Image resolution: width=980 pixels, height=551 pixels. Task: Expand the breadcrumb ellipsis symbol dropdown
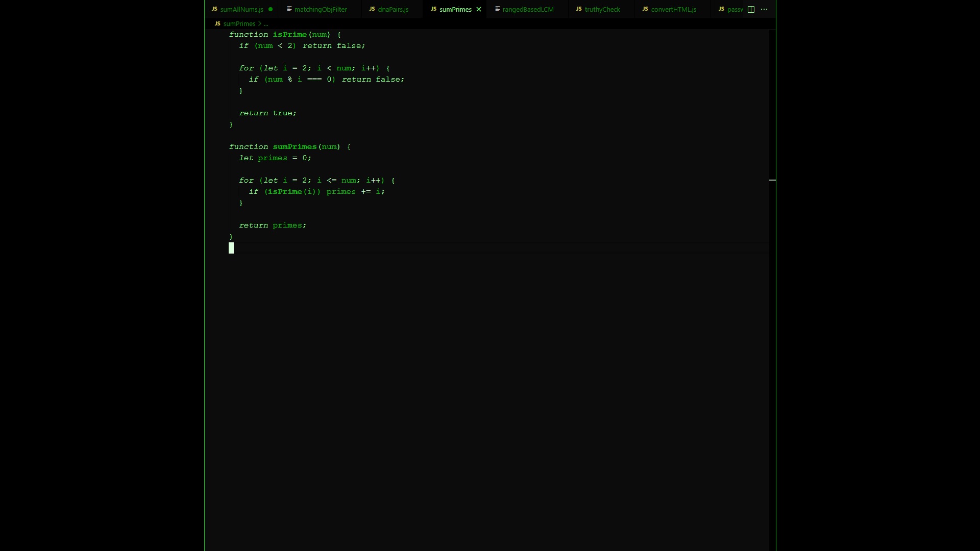[x=266, y=23]
